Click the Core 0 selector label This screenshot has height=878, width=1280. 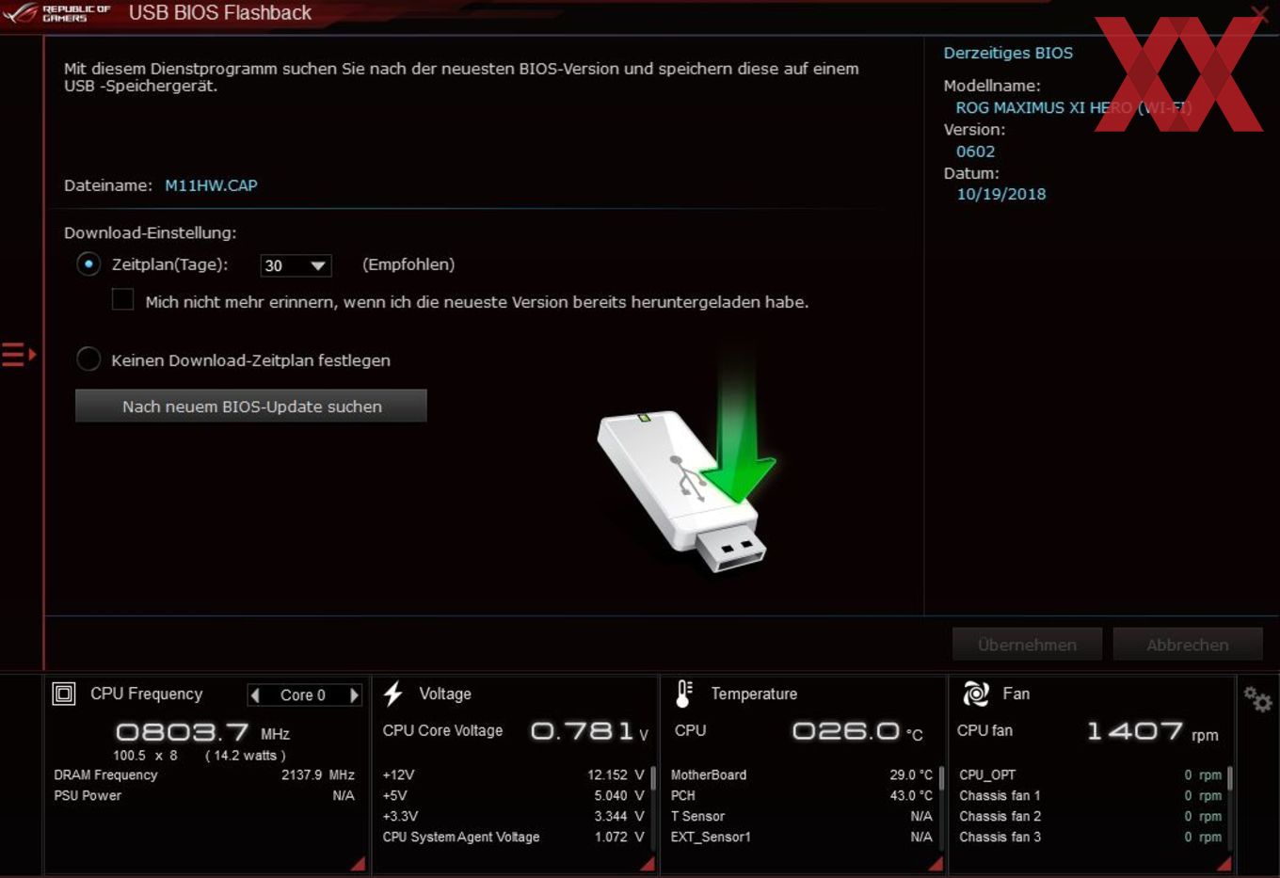tap(303, 695)
